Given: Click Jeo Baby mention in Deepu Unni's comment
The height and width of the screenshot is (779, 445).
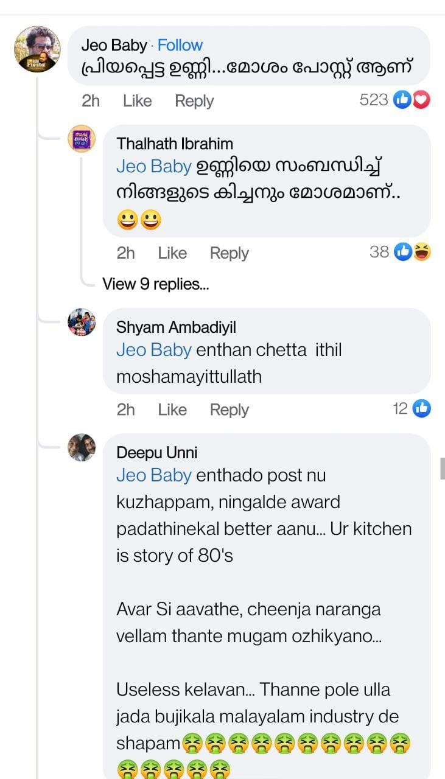Looking at the screenshot, I should [154, 475].
